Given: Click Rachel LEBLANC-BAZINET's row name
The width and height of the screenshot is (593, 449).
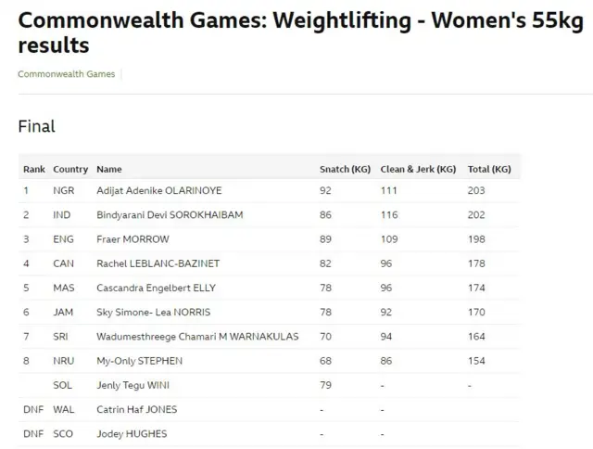Looking at the screenshot, I should click(158, 263).
